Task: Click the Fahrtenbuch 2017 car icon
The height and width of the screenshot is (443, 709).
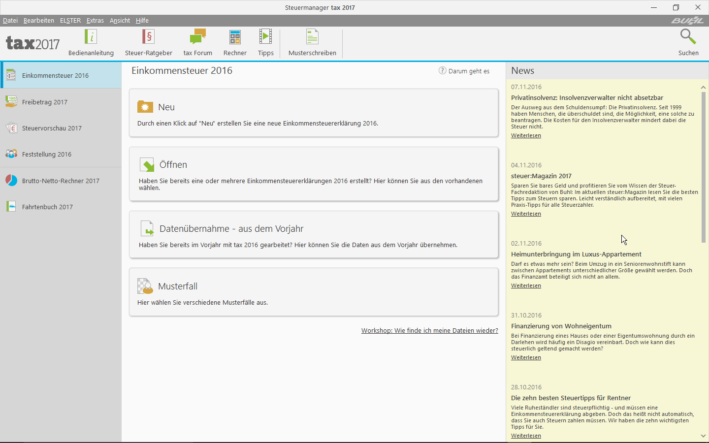Action: coord(11,207)
